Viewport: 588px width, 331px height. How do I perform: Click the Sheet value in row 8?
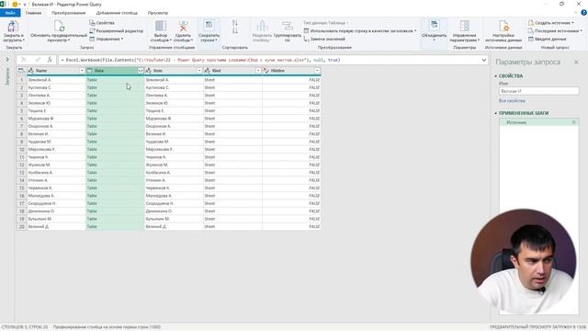(209, 134)
